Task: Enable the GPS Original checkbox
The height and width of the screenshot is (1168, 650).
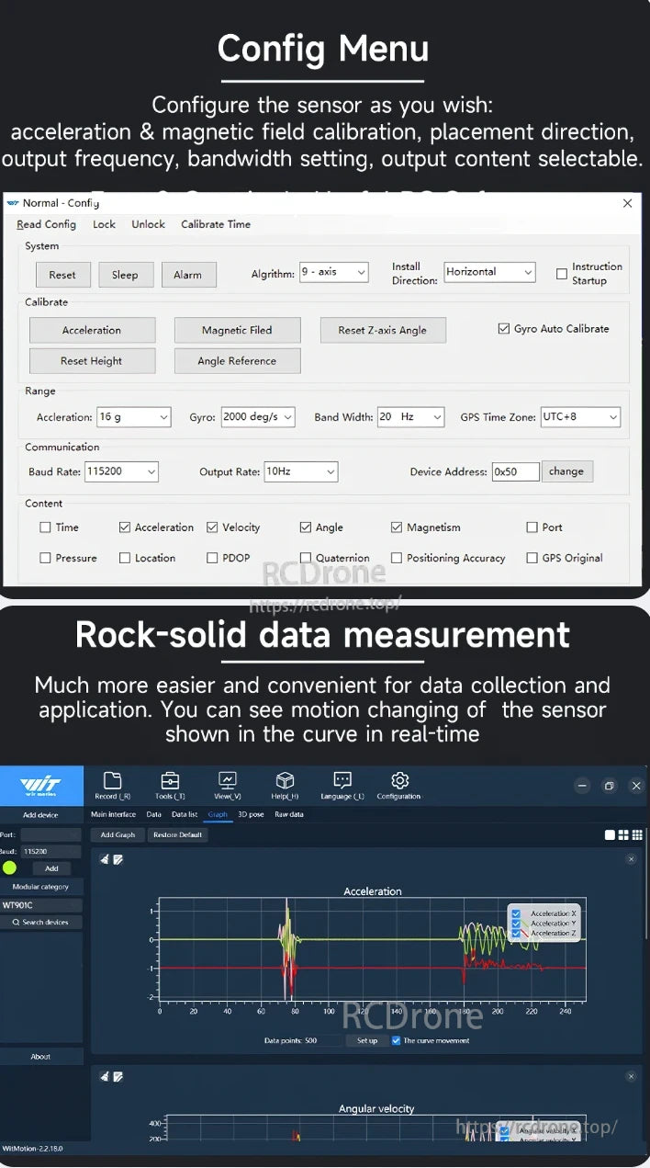Action: pos(532,558)
